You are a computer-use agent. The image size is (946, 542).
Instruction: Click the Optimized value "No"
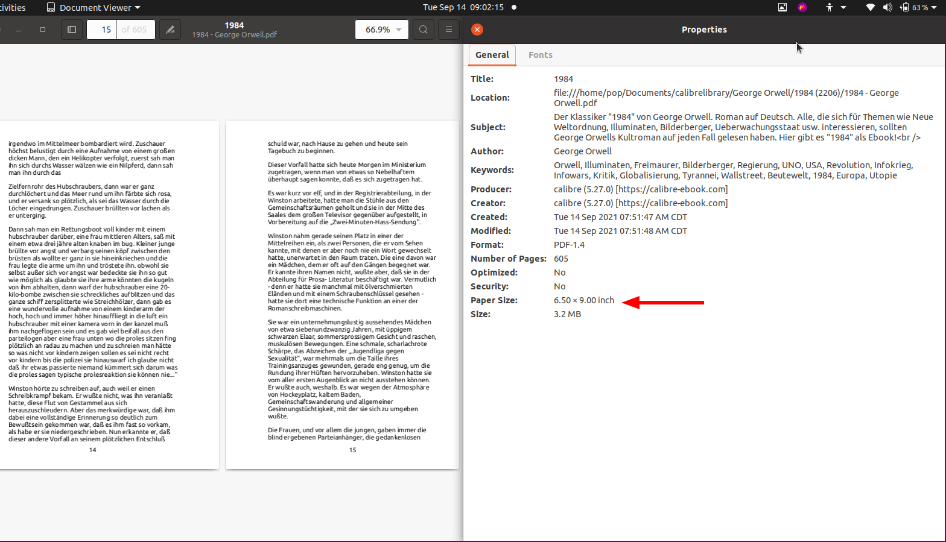560,273
